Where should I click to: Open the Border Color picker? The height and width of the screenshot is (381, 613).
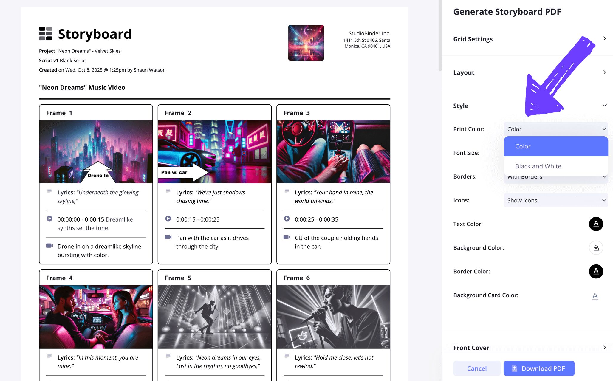click(596, 271)
